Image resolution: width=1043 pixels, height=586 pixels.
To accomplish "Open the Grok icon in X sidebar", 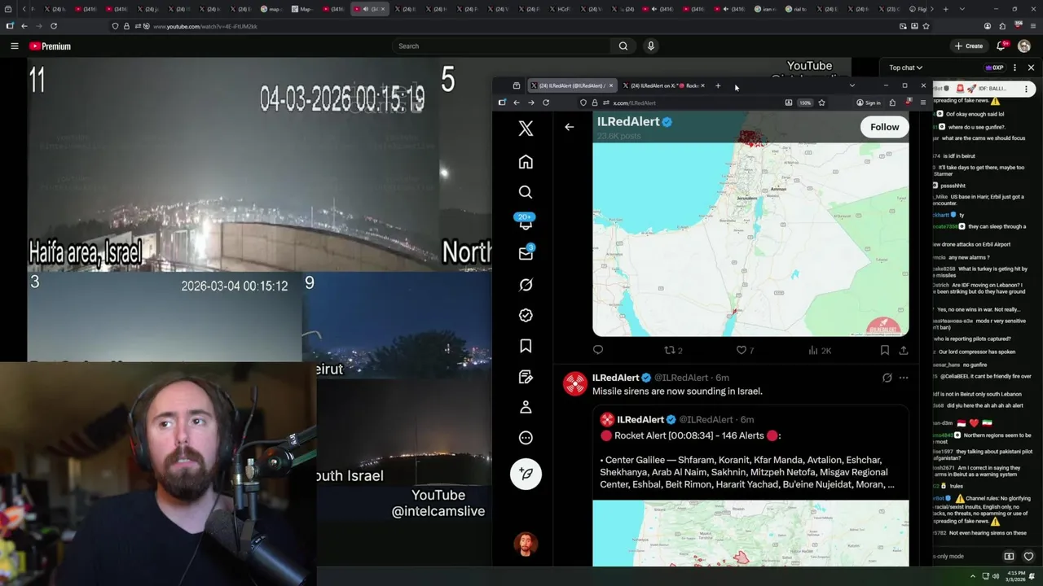I will click(x=526, y=285).
